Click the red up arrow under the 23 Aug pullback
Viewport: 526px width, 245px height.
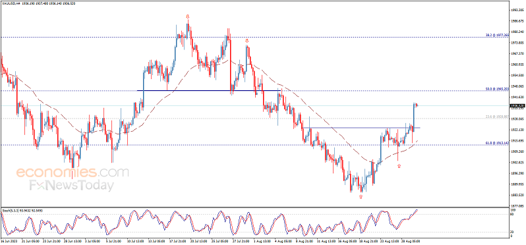[x=399, y=165]
